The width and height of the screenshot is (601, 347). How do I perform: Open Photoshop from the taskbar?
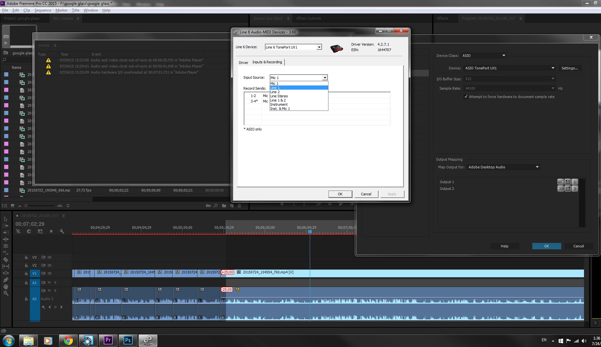click(x=128, y=340)
